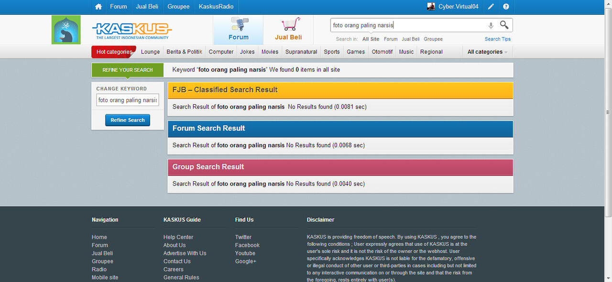Click the page vertical scrollbar thumb
612x282 pixels.
[x=608, y=112]
